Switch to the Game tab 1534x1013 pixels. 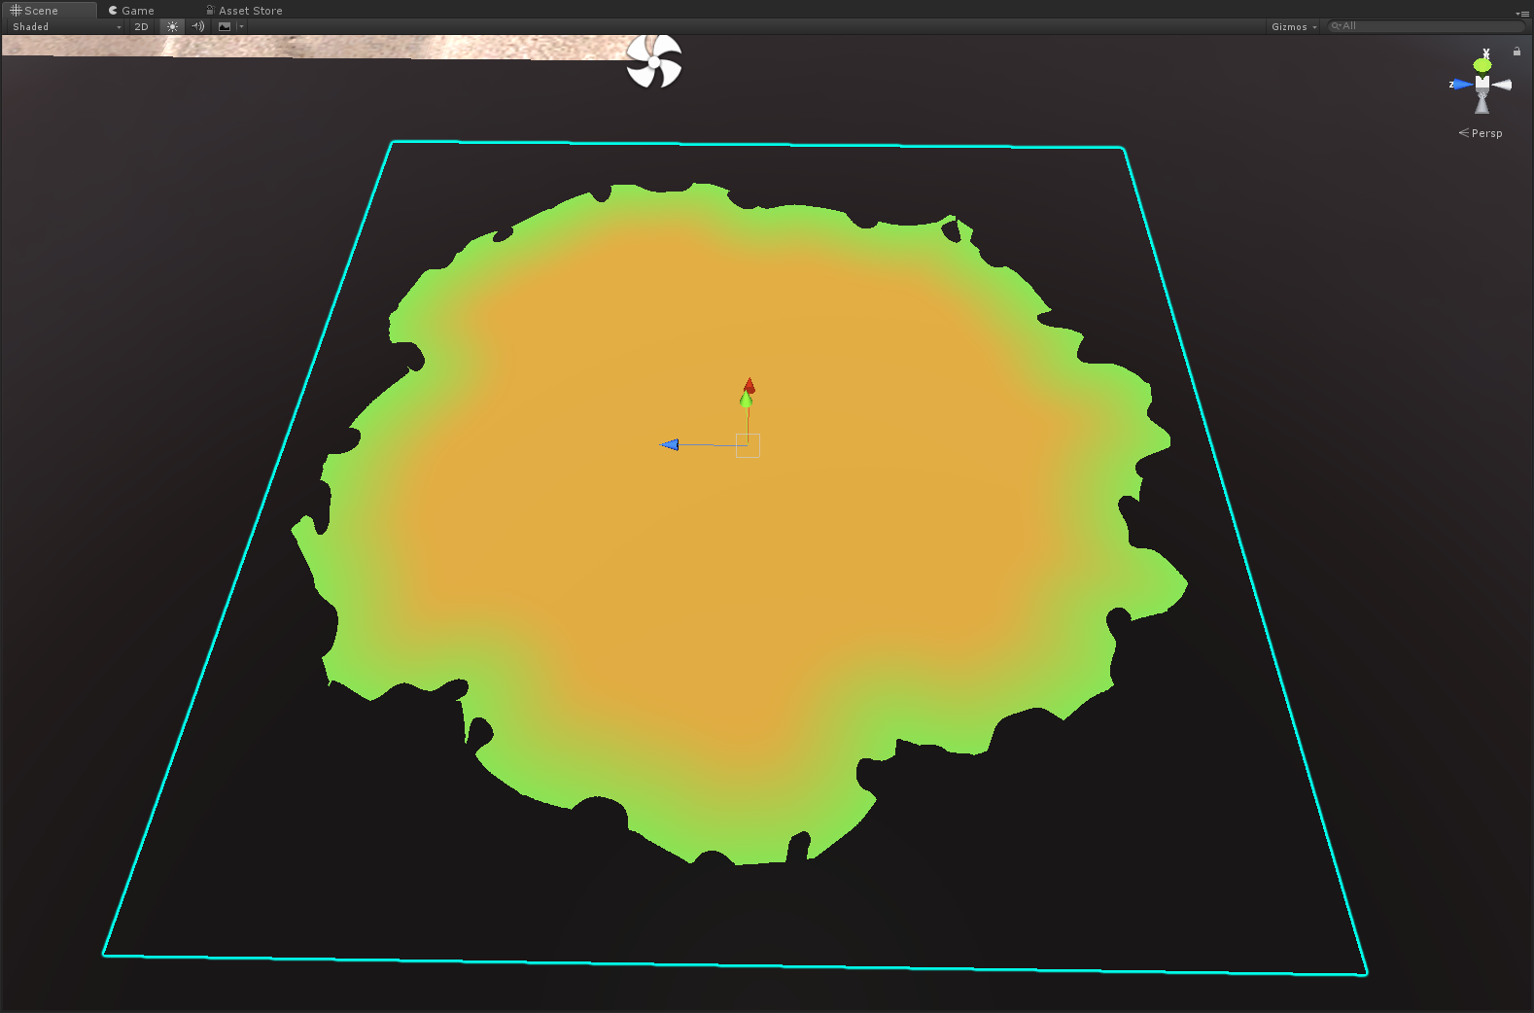(131, 10)
